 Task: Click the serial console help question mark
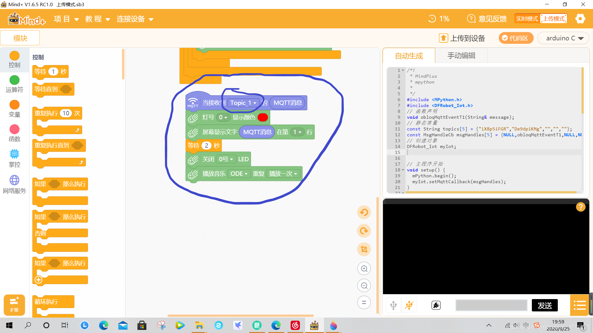coord(581,207)
